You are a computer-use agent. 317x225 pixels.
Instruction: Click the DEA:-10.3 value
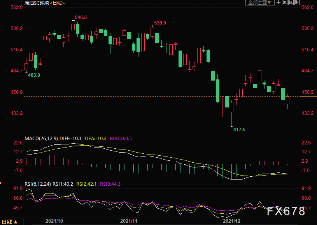coord(96,139)
